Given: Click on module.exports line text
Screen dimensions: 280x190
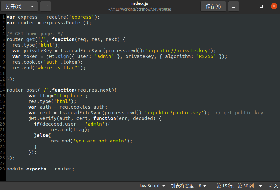Looking at the screenshot, I should (x=40, y=169).
